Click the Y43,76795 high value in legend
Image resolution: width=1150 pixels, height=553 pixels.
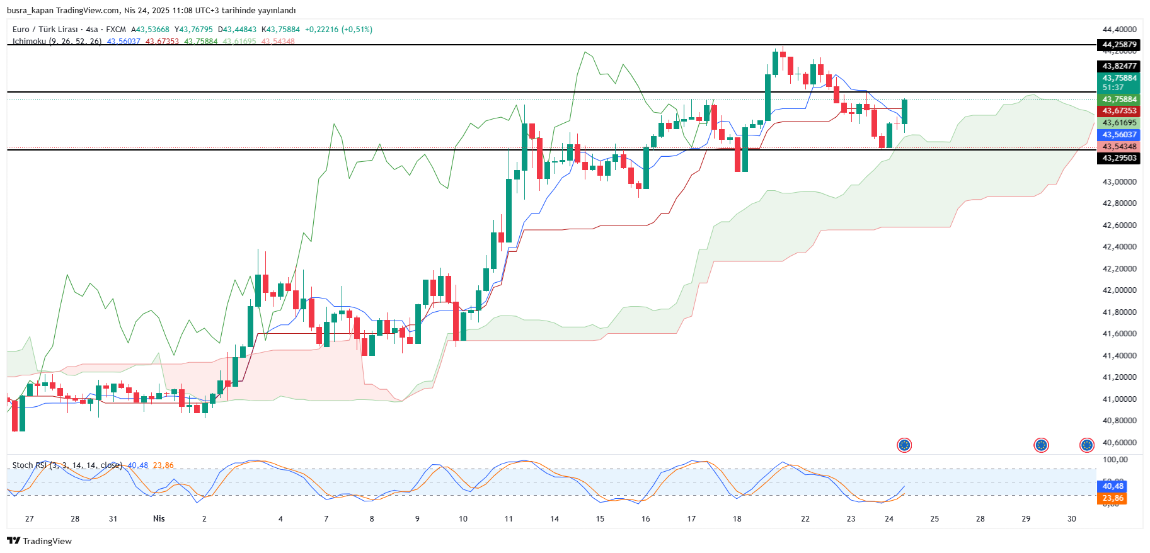click(x=193, y=30)
